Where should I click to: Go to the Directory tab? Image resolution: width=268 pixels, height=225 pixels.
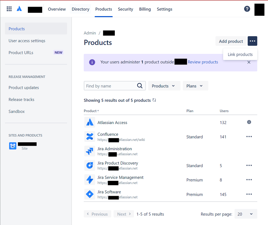pyautogui.click(x=80, y=9)
